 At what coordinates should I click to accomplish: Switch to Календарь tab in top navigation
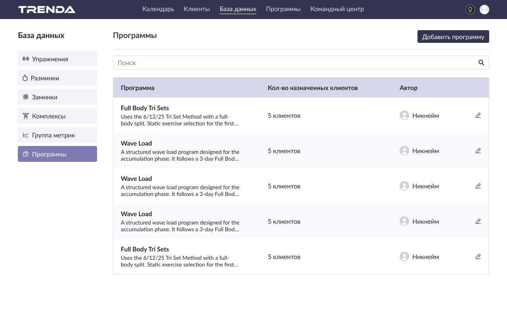click(158, 9)
